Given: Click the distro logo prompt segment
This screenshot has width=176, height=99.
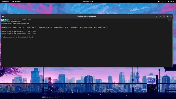Looking at the screenshot, I should coord(2,20).
